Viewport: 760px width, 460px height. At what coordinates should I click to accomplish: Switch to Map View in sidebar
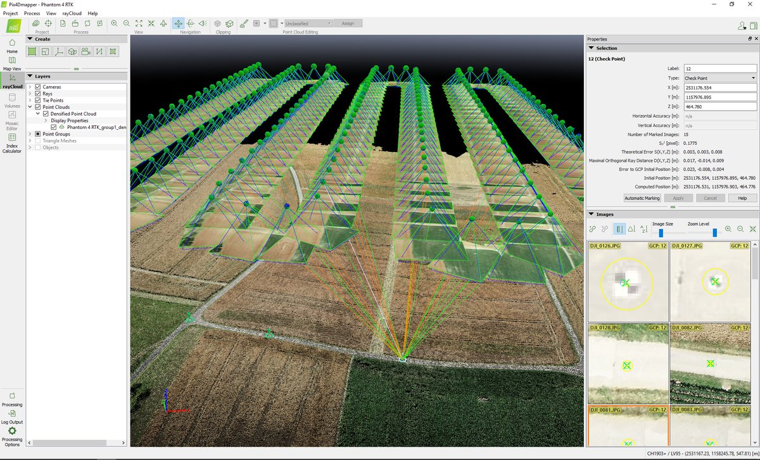coord(12,63)
